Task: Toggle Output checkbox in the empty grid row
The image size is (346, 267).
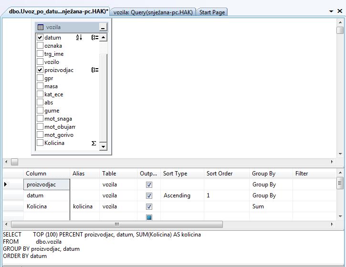Action: click(x=149, y=217)
